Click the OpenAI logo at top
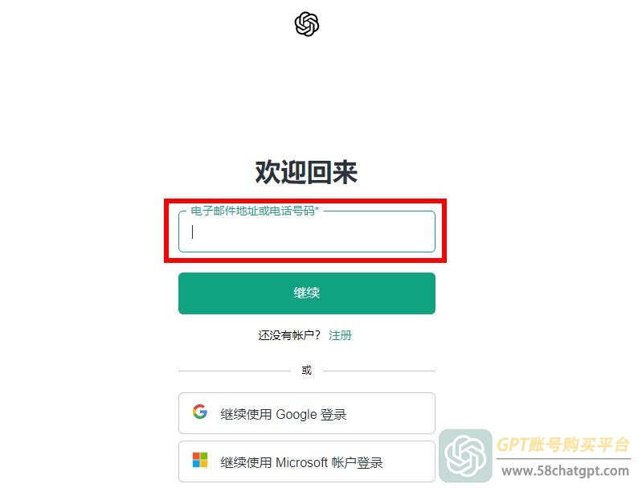 [307, 24]
